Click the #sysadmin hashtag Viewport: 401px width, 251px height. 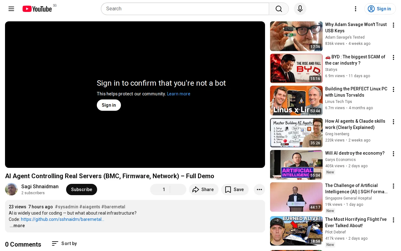pos(66,207)
